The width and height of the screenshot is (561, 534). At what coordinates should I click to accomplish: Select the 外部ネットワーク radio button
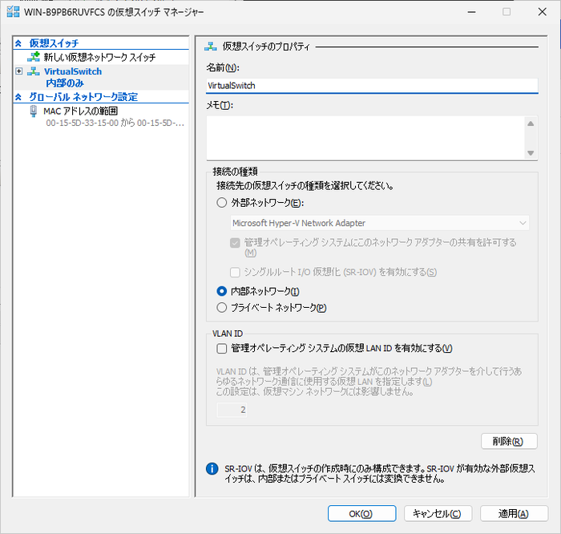[222, 202]
